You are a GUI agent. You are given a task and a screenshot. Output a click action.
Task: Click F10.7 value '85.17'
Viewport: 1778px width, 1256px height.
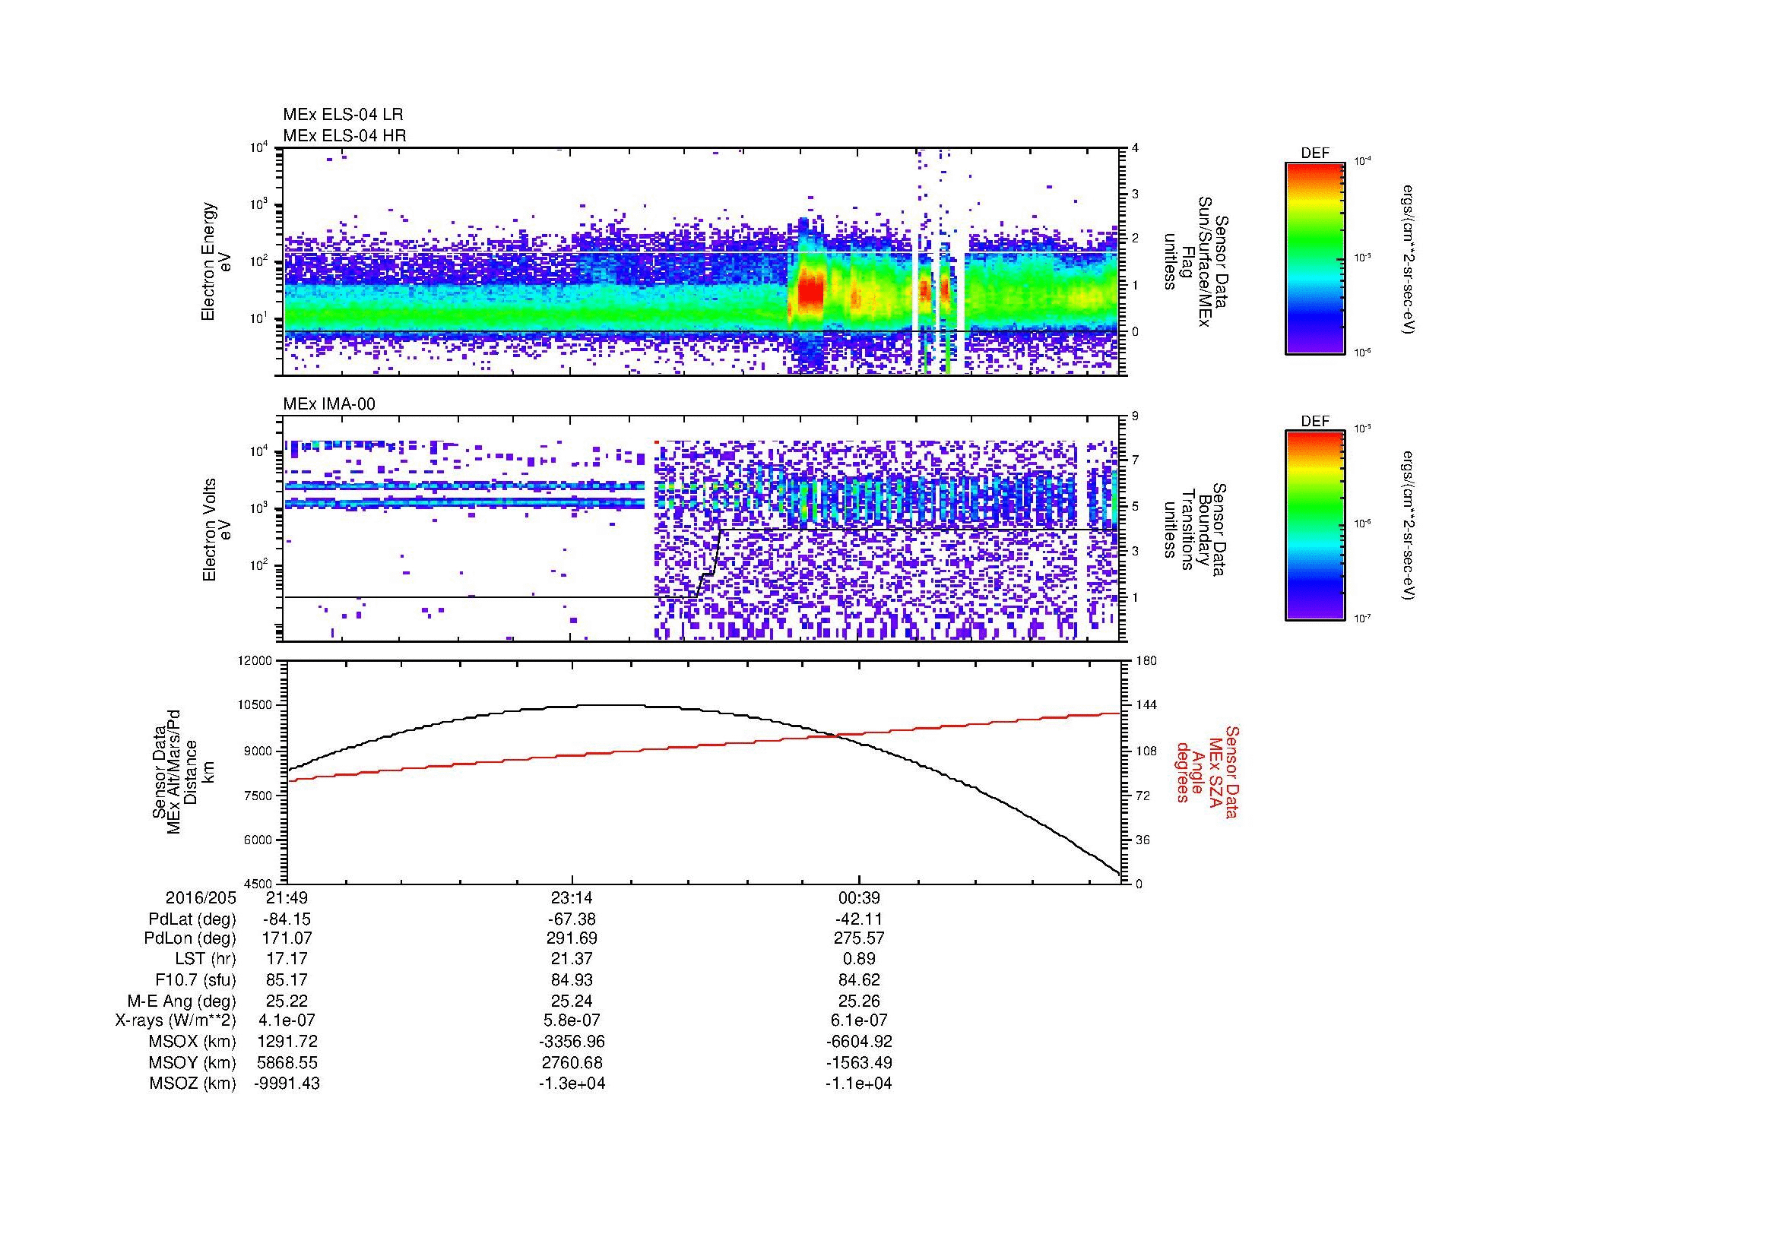click(x=287, y=979)
